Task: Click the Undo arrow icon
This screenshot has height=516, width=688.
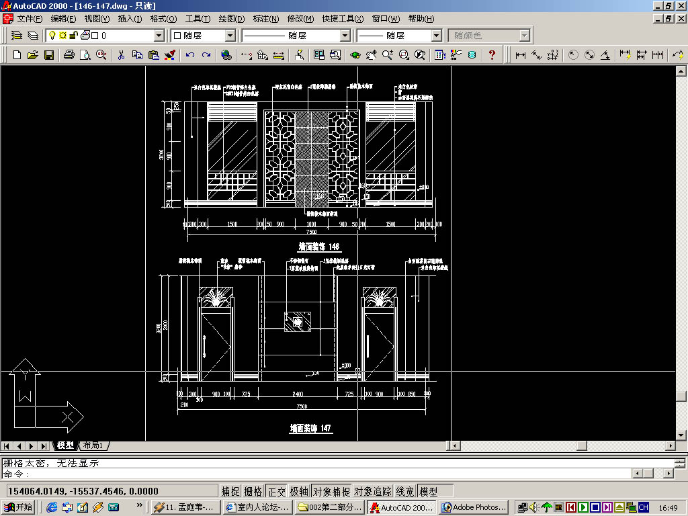Action: [x=189, y=55]
